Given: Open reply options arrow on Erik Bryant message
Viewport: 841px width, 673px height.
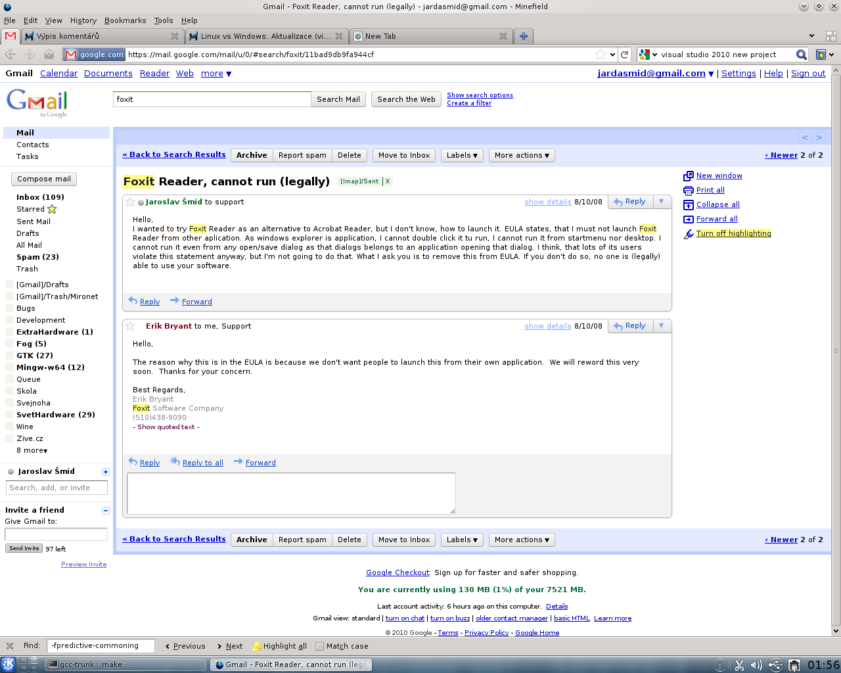Looking at the screenshot, I should click(662, 326).
